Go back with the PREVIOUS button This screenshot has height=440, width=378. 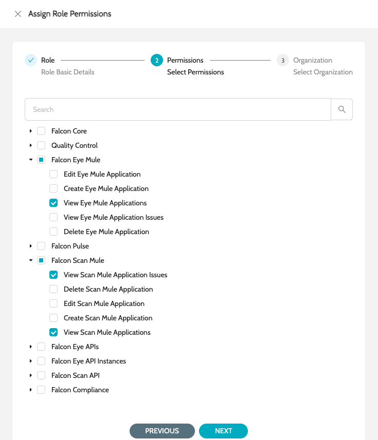coord(162,431)
